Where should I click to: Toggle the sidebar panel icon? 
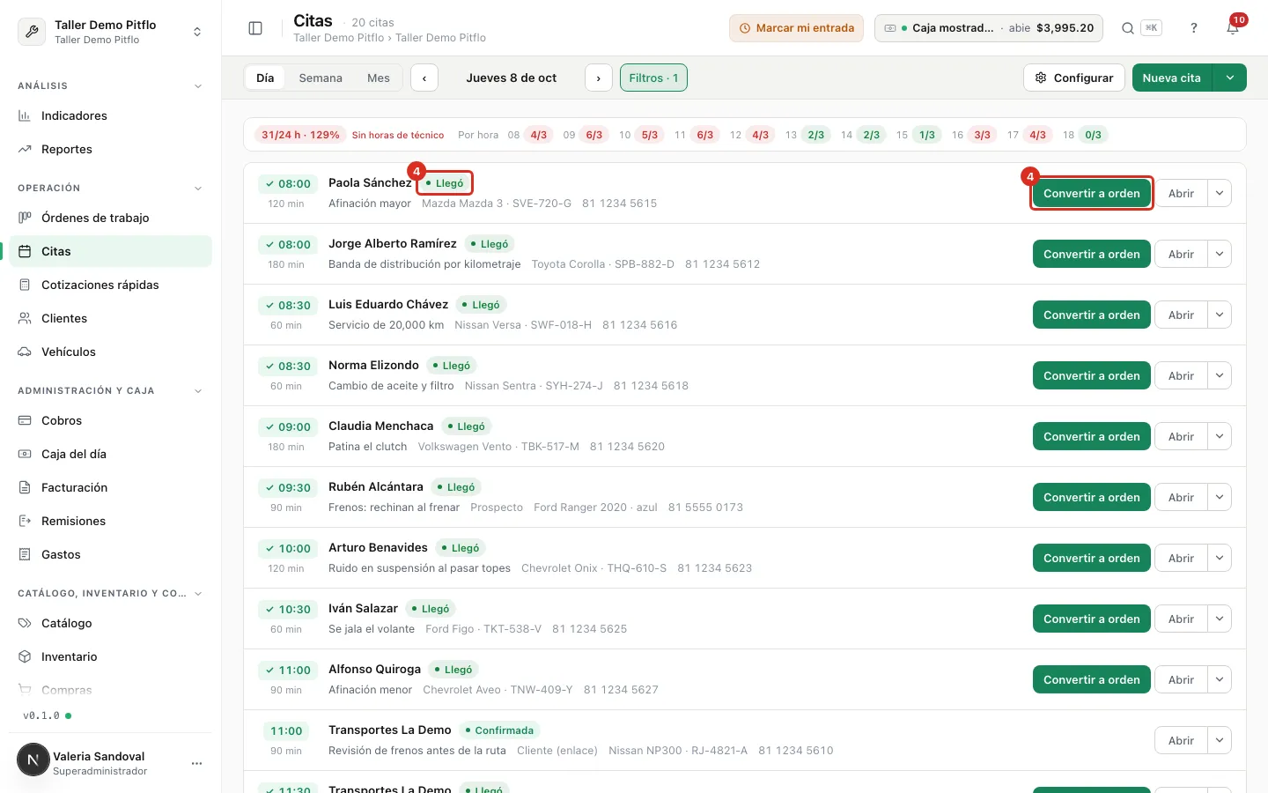click(x=255, y=28)
